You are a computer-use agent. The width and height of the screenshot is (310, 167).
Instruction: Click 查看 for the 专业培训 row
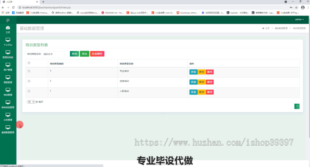coord(193,72)
